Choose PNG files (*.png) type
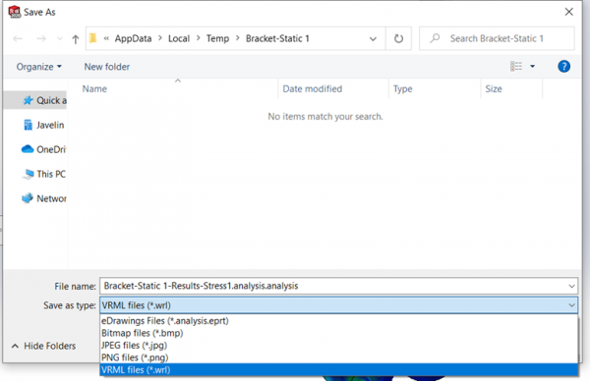Viewport: 590px width, 381px height. (x=338, y=357)
